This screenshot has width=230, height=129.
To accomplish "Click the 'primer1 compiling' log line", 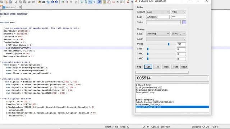I will (147, 100).
